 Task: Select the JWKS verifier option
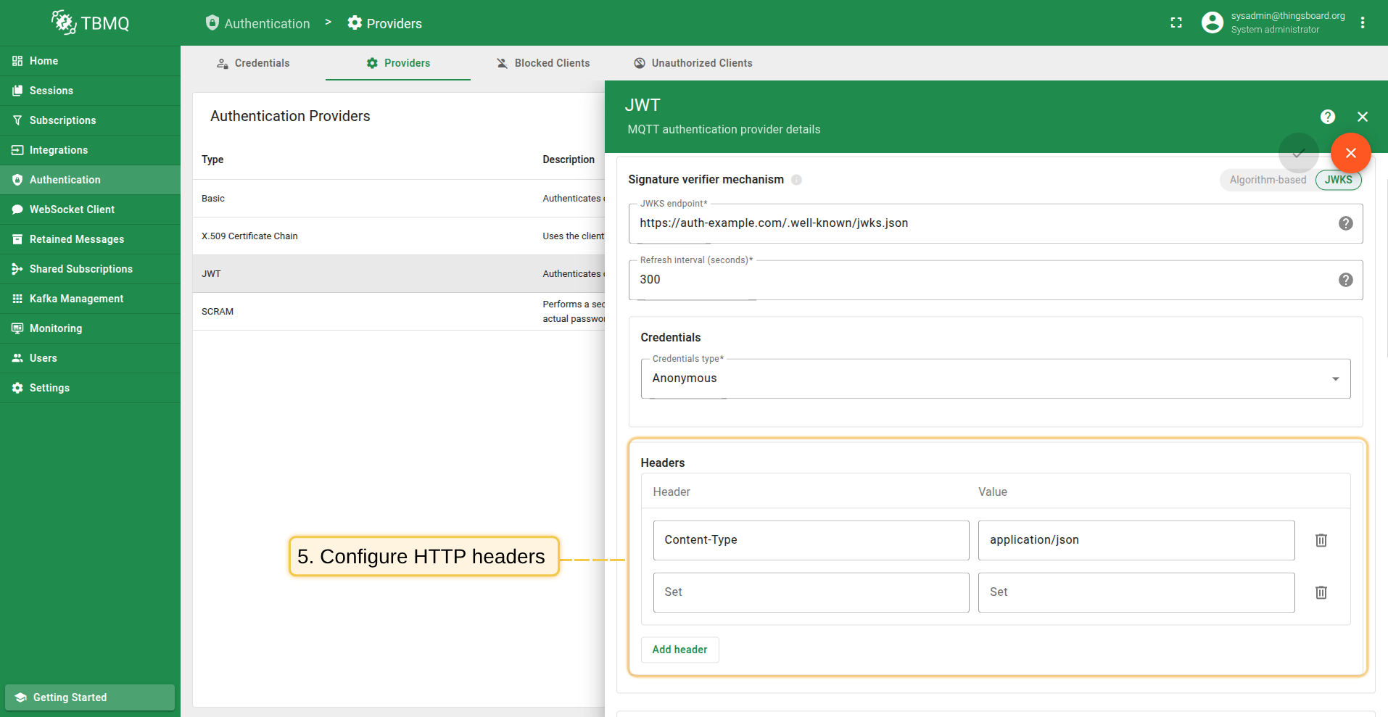coord(1338,180)
